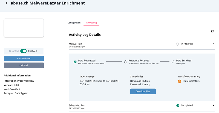Image resolution: width=219 pixels, height=113 pixels.
Task: Click the spinner beside Response Received
Action: 125,62
